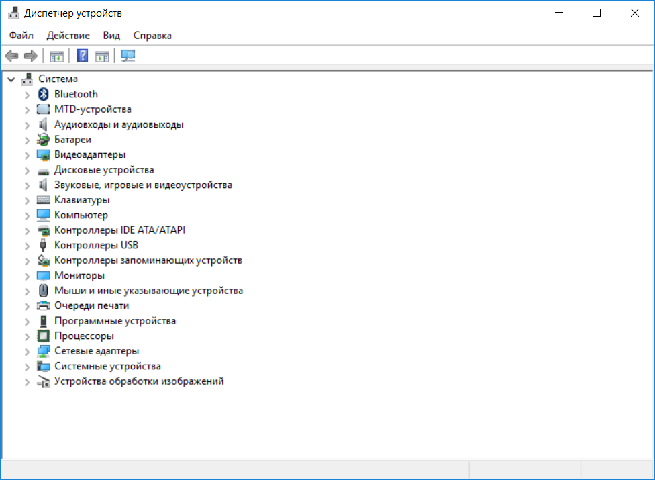655x480 pixels.
Task: Collapse the Система root node
Action: [x=11, y=79]
